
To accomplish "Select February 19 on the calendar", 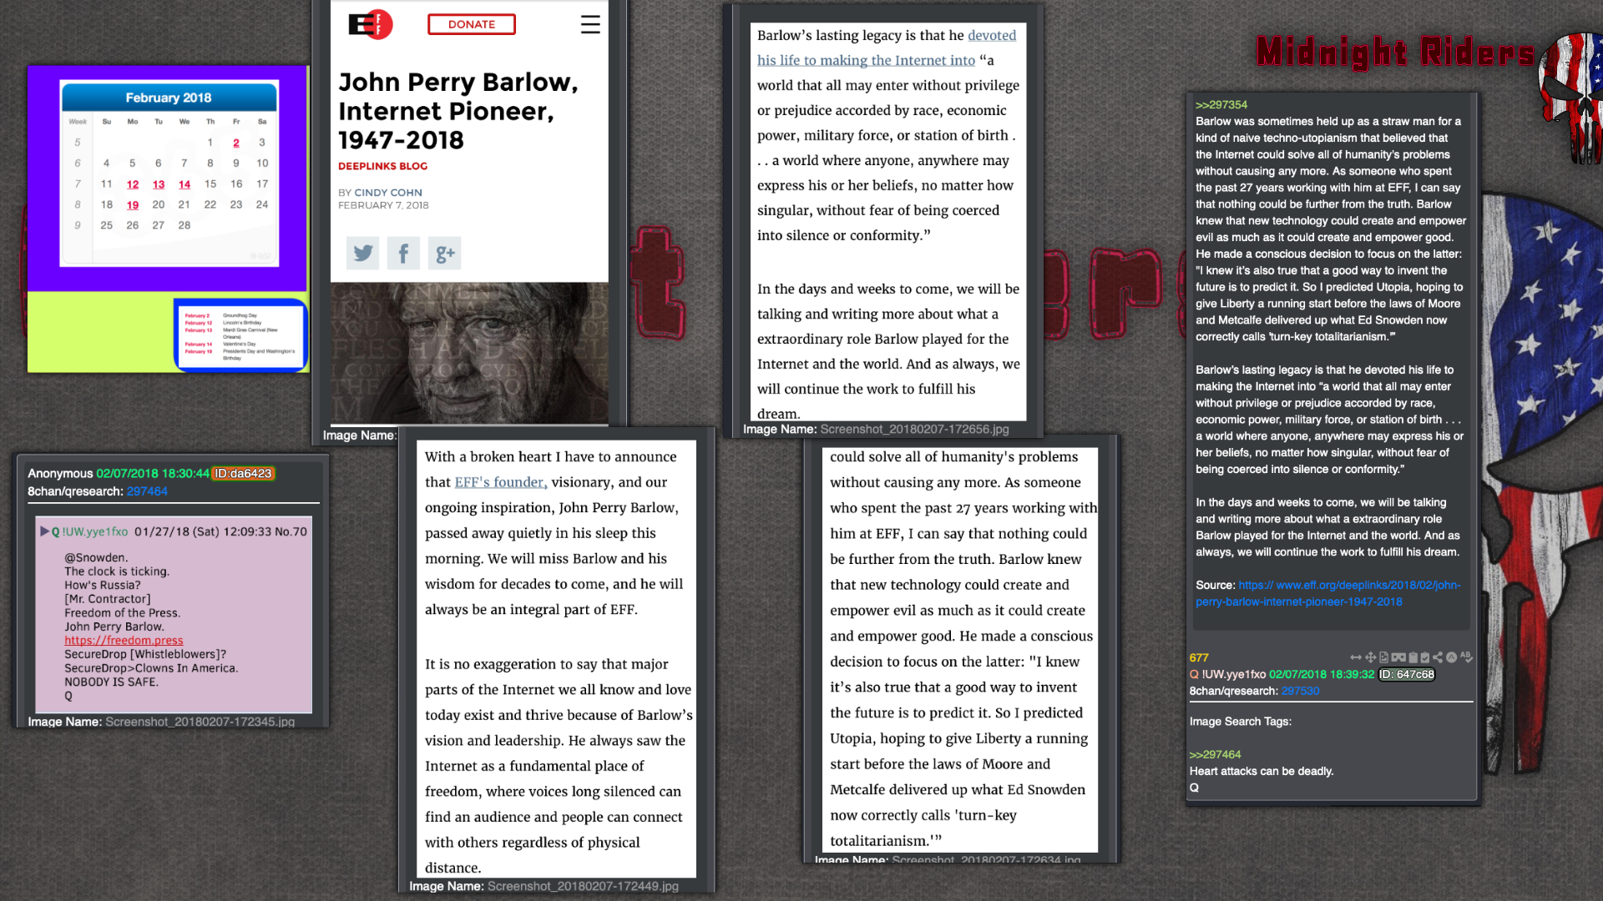I will [x=133, y=205].
